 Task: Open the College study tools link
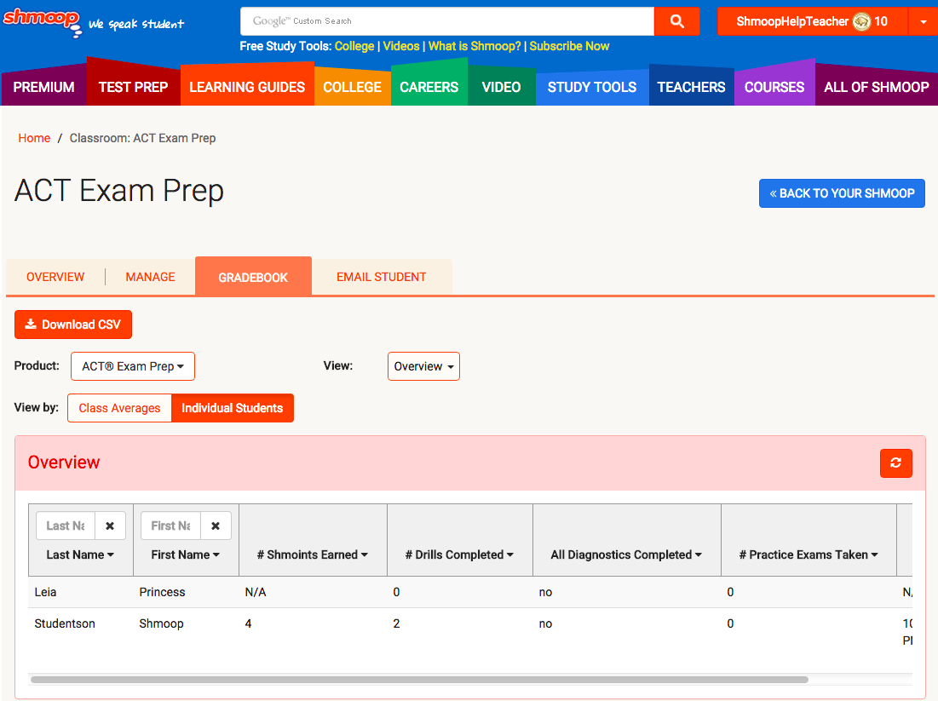click(x=354, y=46)
